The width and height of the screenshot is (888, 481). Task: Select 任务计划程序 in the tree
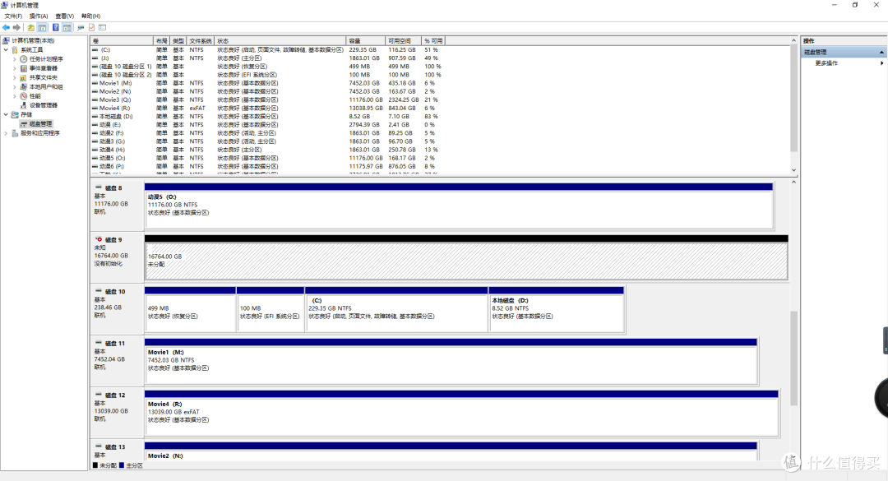tap(45, 59)
